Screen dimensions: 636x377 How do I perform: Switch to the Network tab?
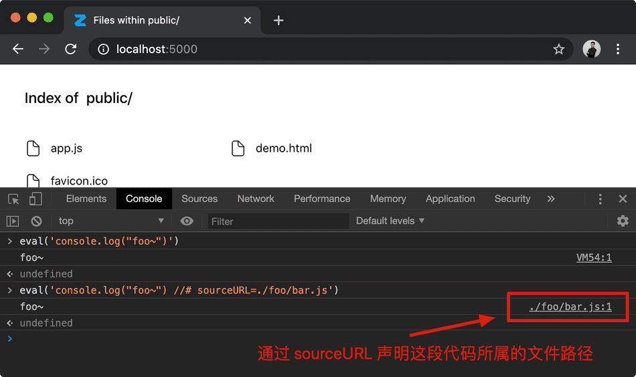tap(256, 199)
